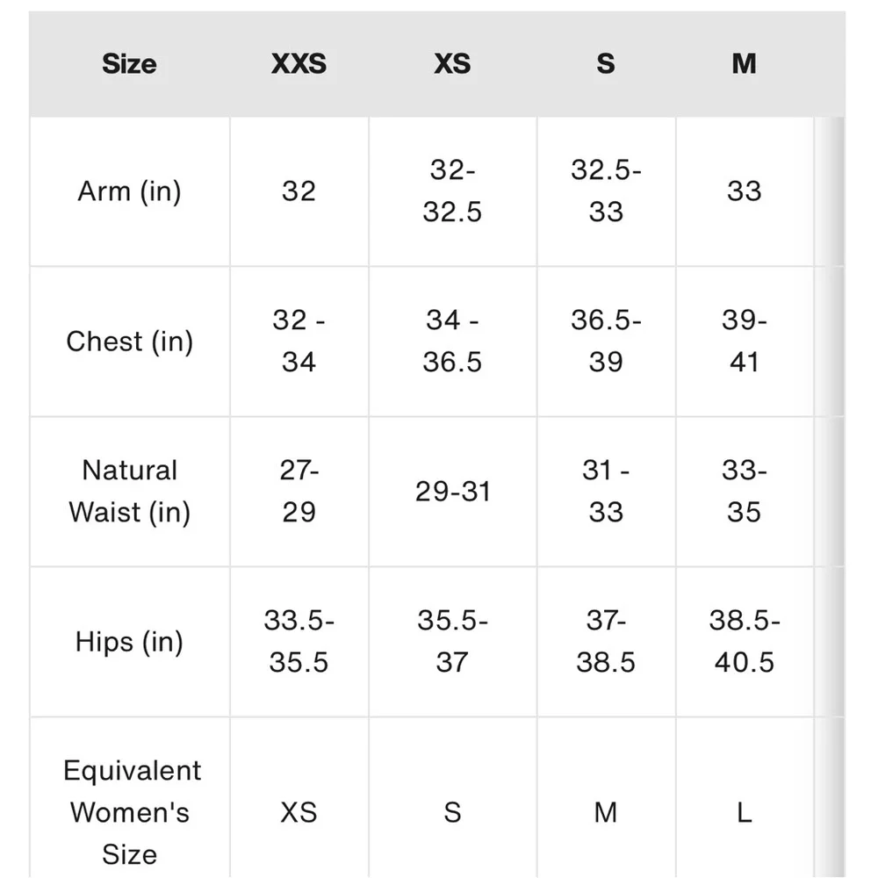Select the XS column header
Viewport: 878px width, 878px height.
coord(452,64)
